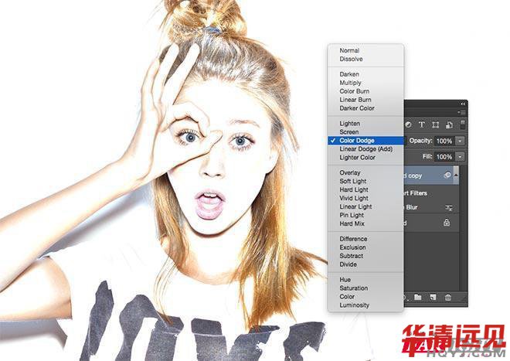
Task: Choose Multiply blend mode
Action: pyautogui.click(x=350, y=83)
